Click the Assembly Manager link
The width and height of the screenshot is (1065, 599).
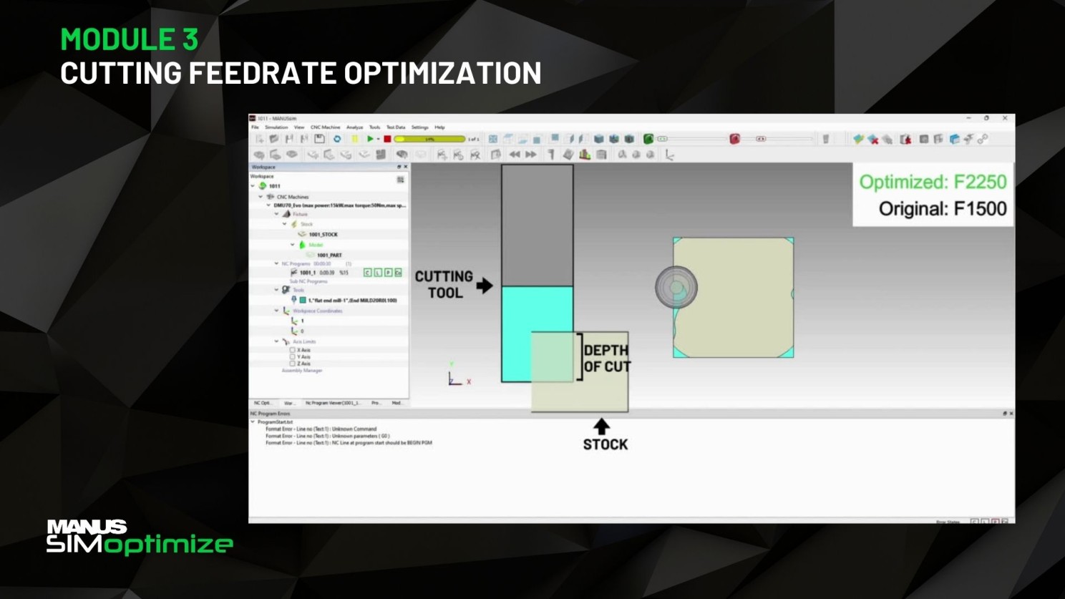pos(302,371)
